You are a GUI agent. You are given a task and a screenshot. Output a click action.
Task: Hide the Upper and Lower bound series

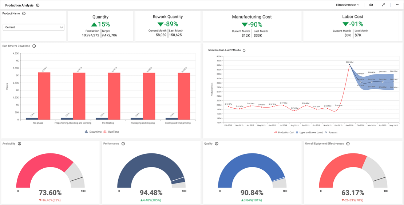click(309, 132)
